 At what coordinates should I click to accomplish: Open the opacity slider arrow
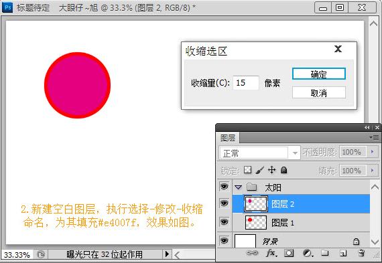point(372,152)
